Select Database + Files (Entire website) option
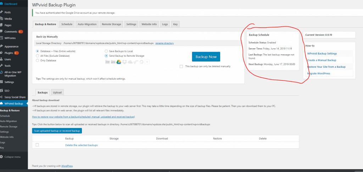 (x=38, y=51)
